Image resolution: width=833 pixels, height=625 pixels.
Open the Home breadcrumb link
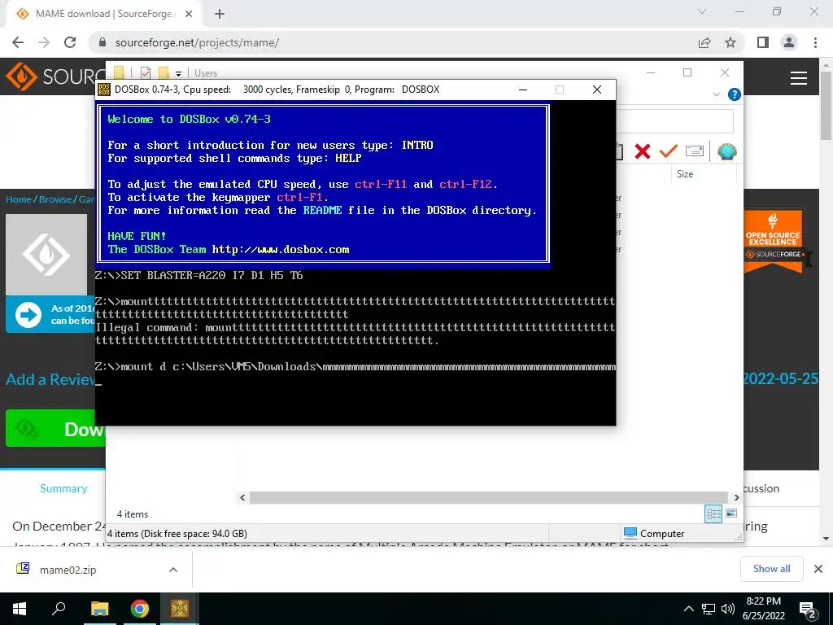[x=19, y=199]
